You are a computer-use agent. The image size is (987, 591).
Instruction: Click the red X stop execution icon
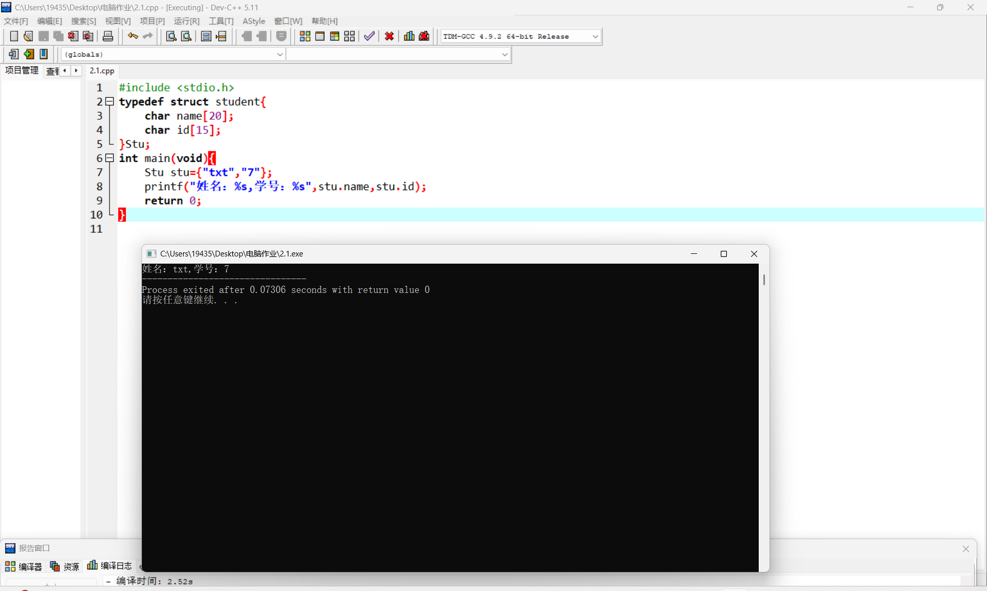point(389,36)
